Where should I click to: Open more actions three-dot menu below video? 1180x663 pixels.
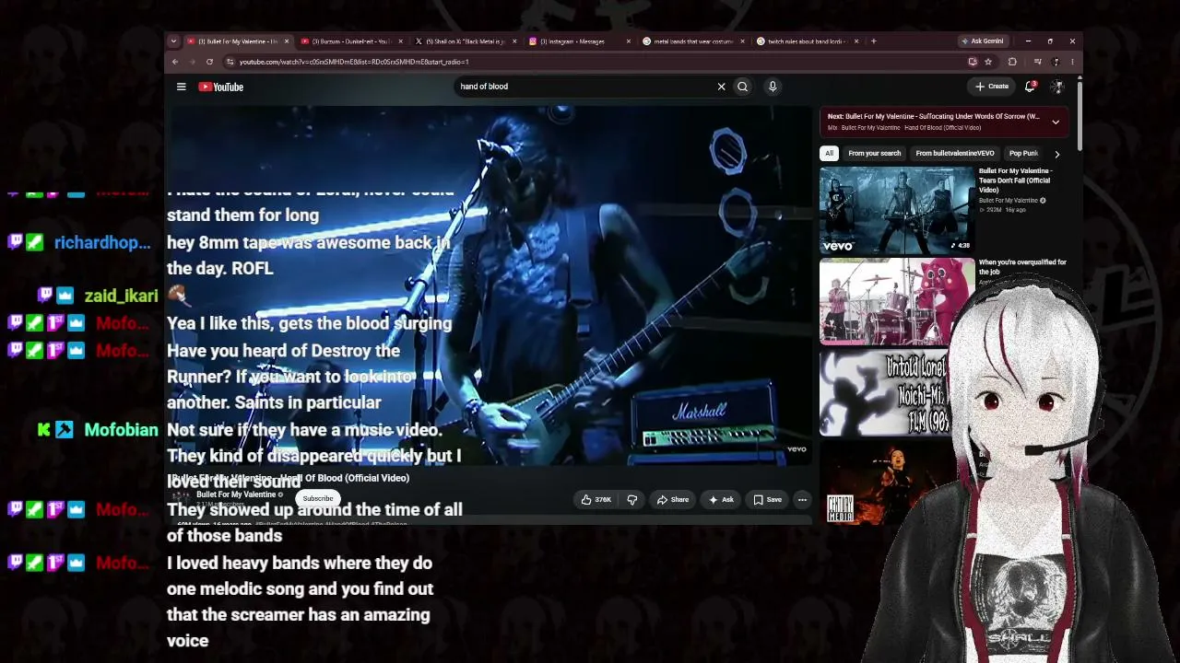coord(802,500)
